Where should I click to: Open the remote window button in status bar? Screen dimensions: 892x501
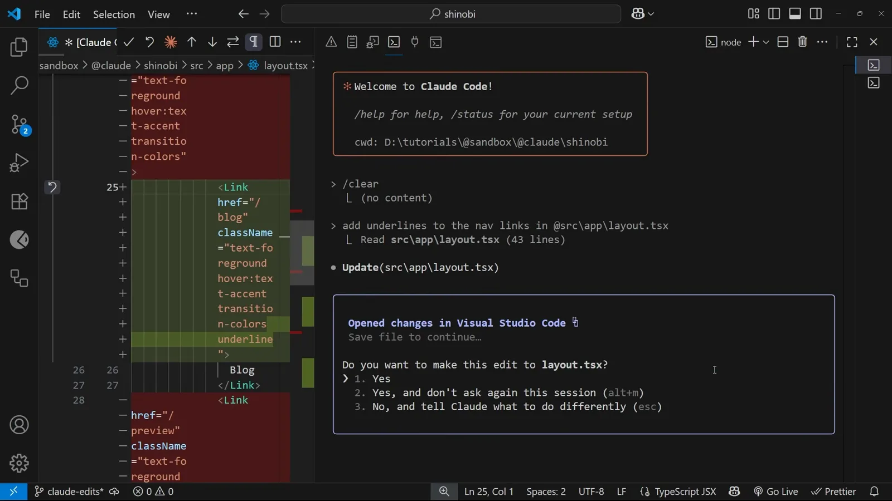coord(13,492)
